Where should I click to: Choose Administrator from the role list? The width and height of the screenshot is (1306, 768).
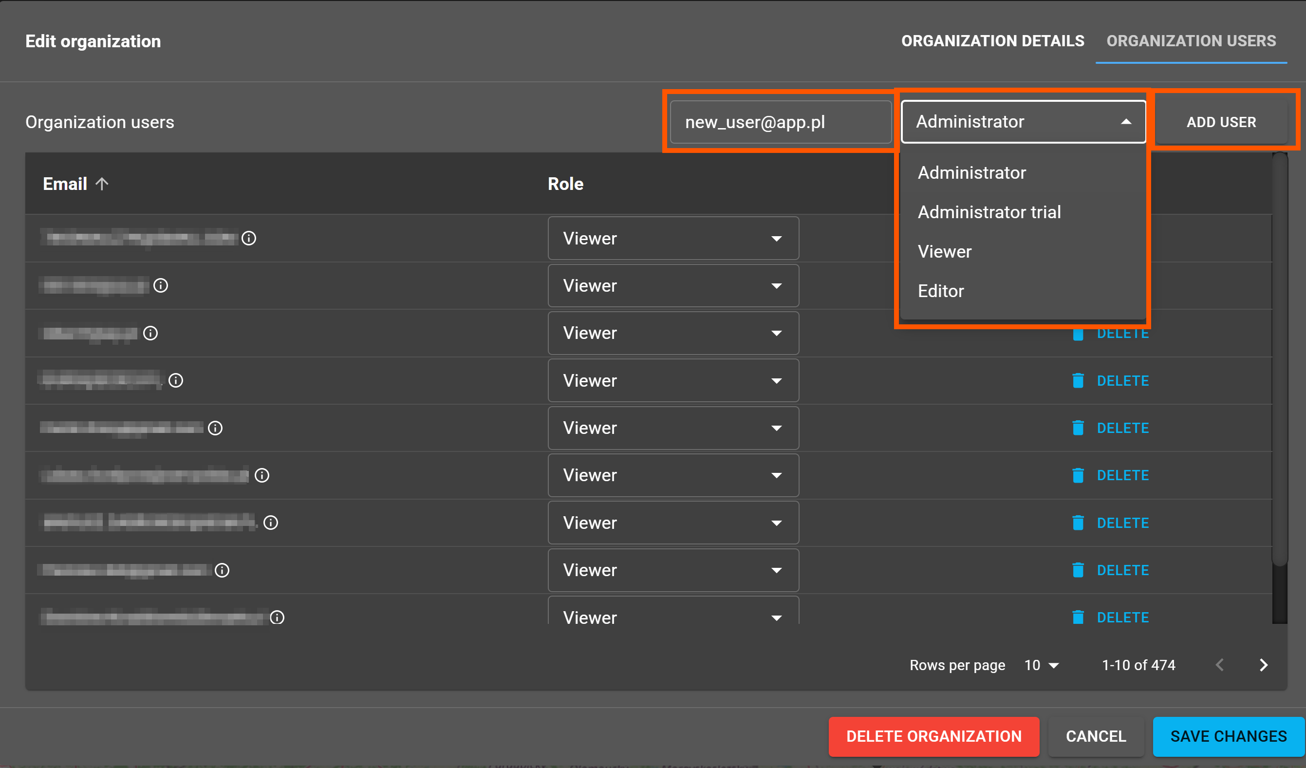click(1023, 172)
